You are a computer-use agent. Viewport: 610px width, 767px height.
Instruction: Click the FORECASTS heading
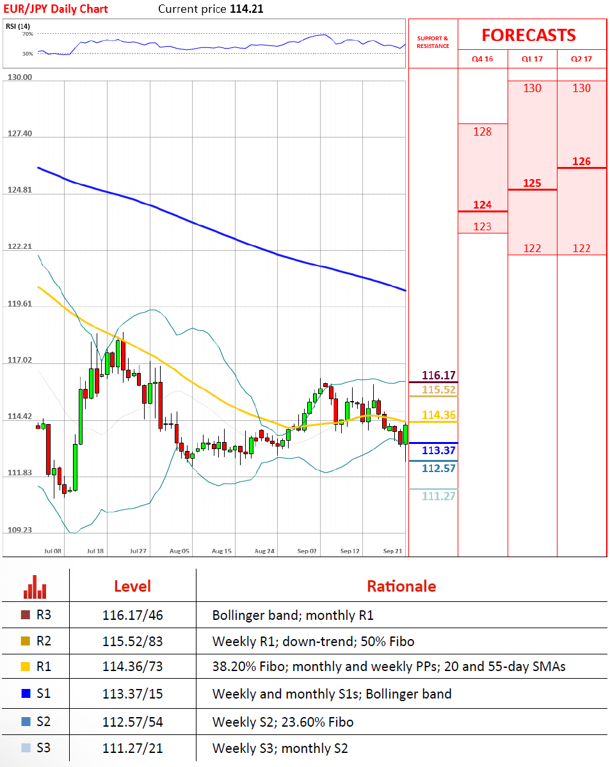point(529,35)
